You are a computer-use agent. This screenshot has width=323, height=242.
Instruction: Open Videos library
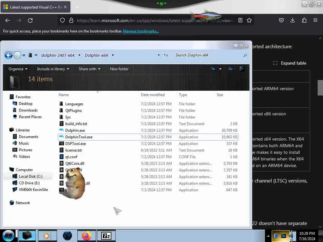[24, 156]
